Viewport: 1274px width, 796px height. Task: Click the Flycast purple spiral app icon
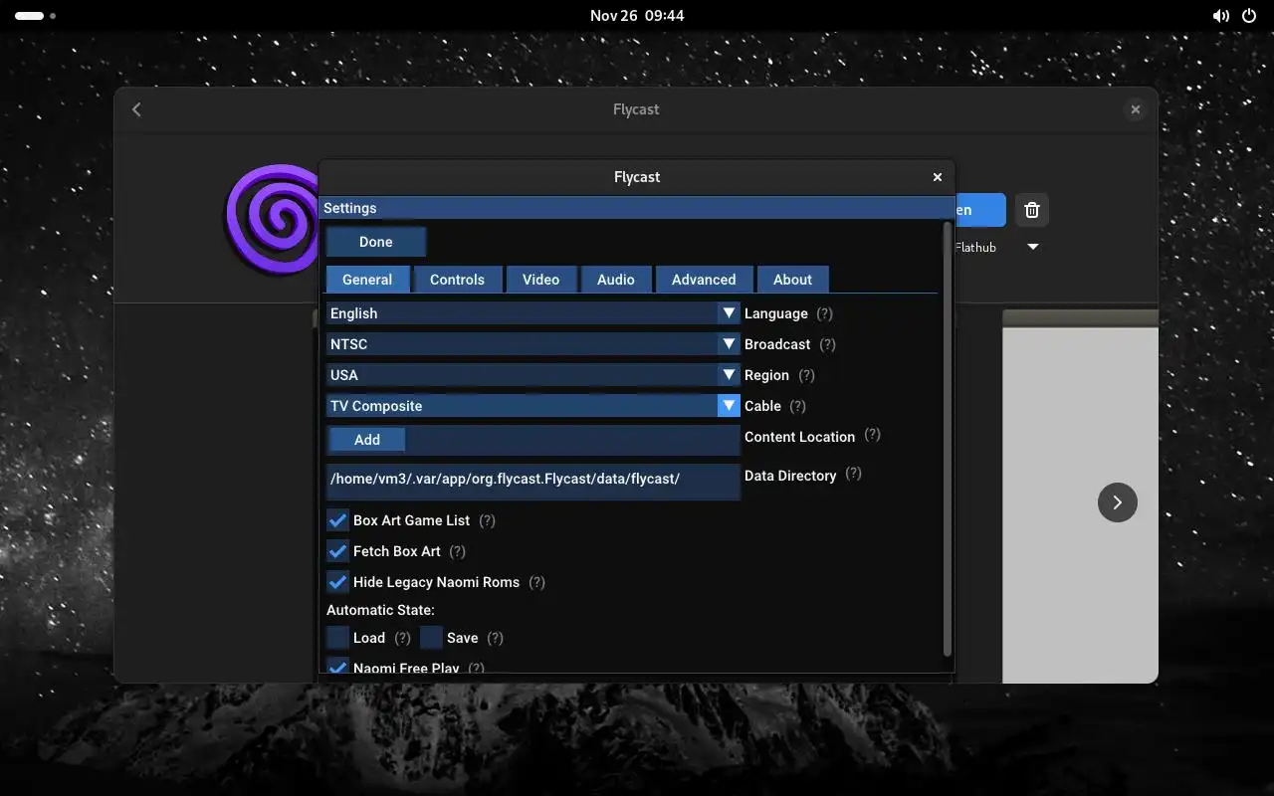point(271,219)
